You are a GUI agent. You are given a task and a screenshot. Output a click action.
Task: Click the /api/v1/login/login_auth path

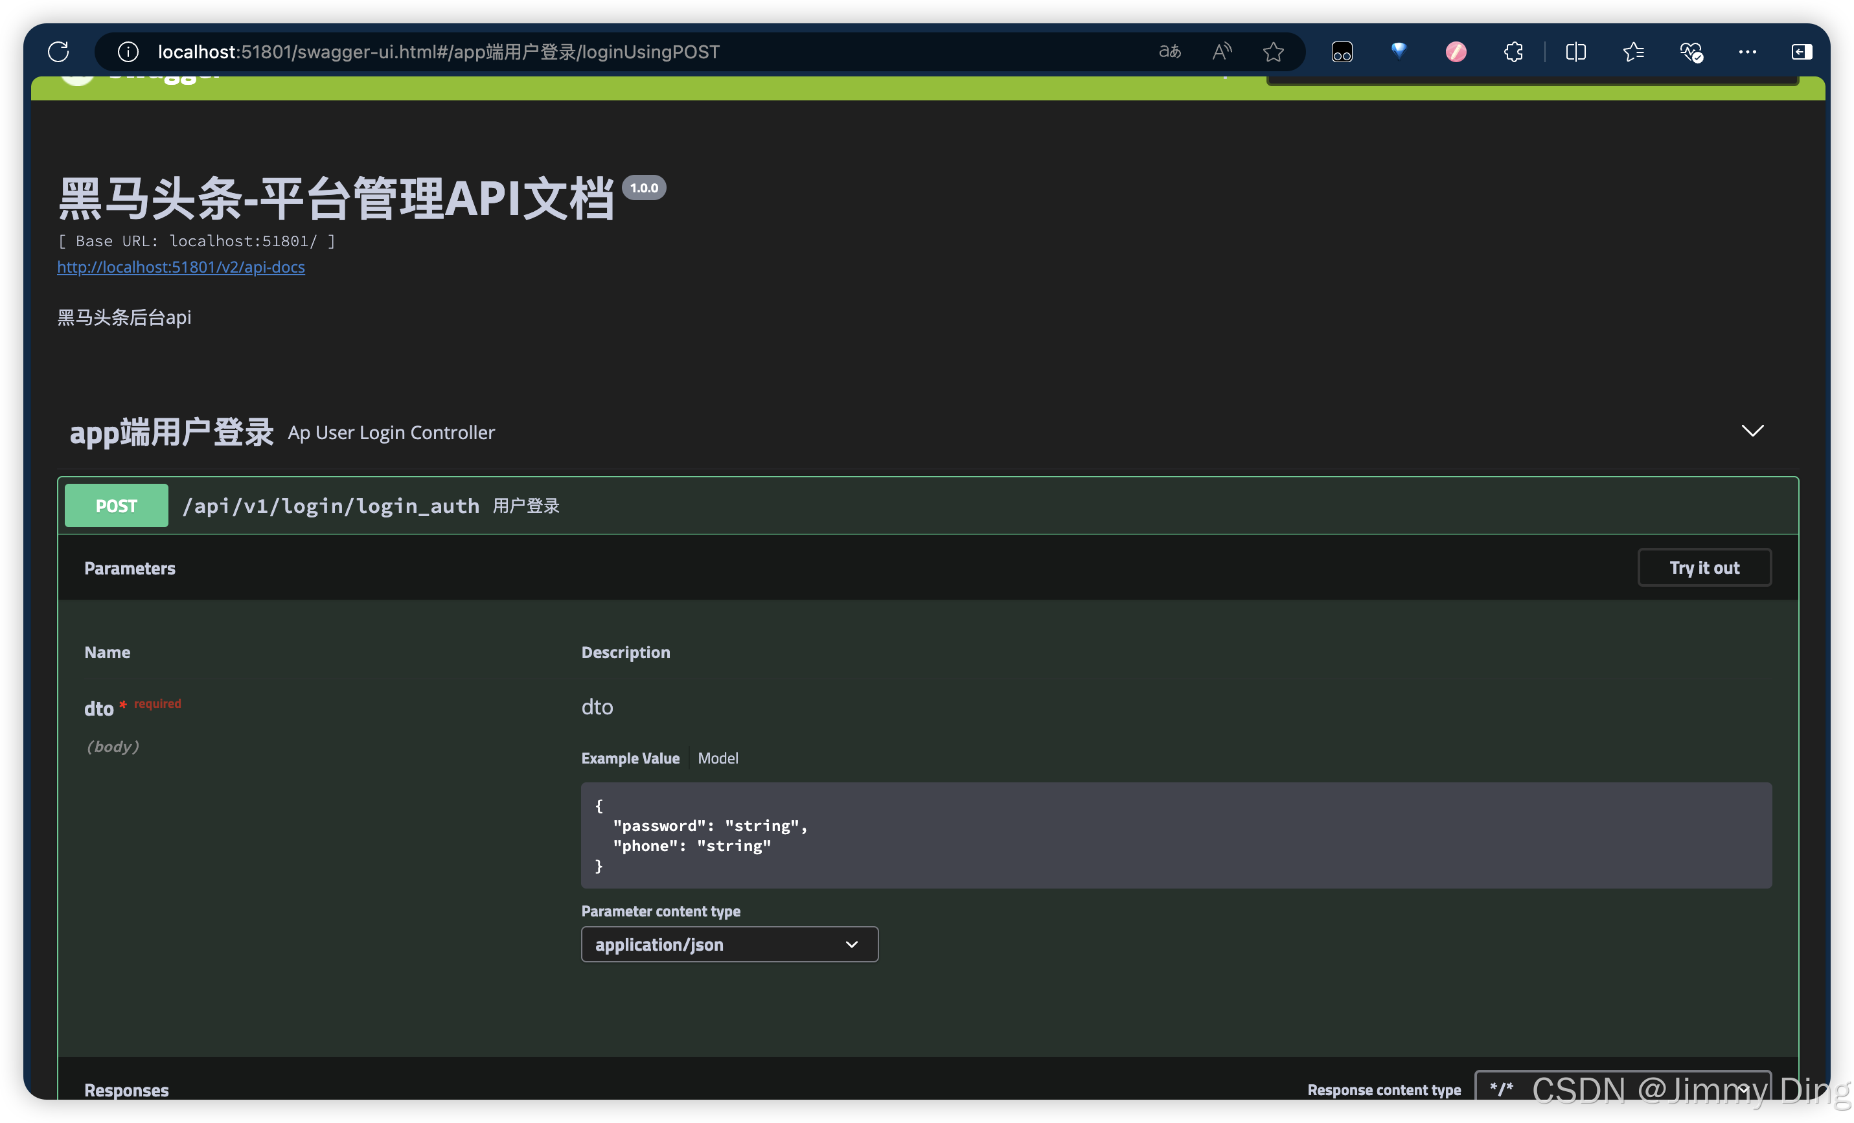tap(331, 505)
